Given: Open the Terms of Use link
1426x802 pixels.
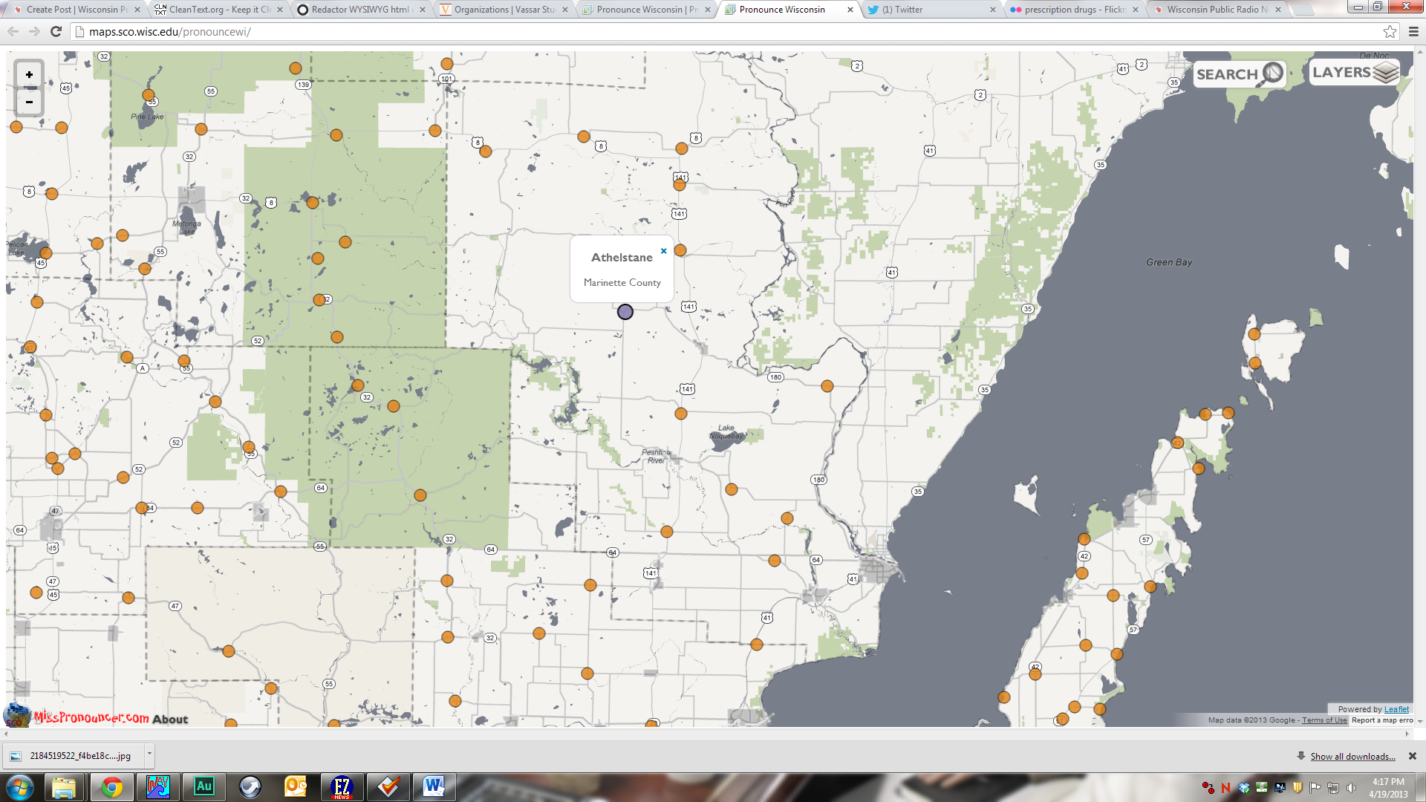Looking at the screenshot, I should click(x=1324, y=720).
